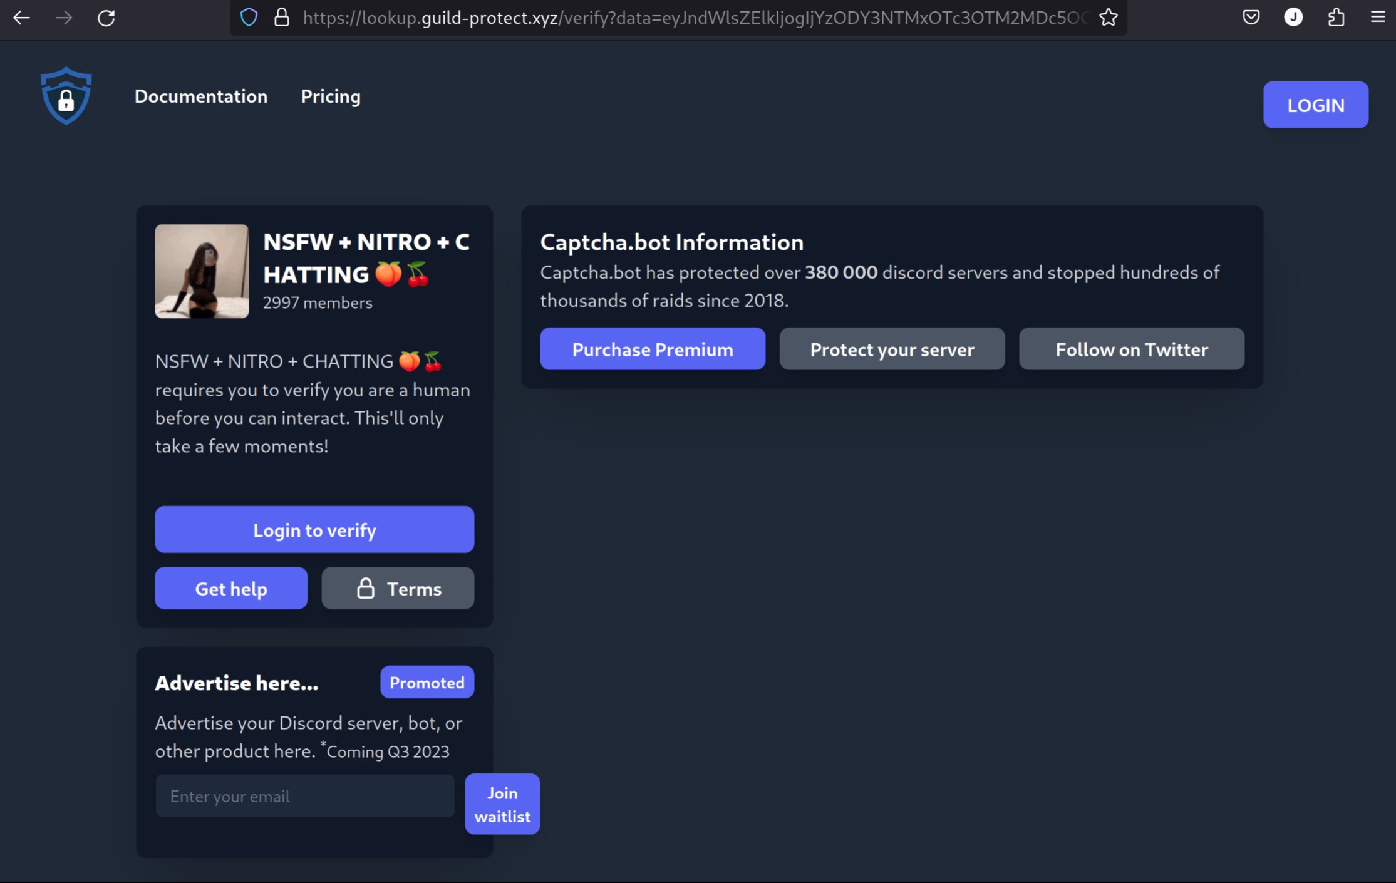This screenshot has width=1396, height=883.
Task: Open the tracking protection shield icon
Action: (249, 18)
